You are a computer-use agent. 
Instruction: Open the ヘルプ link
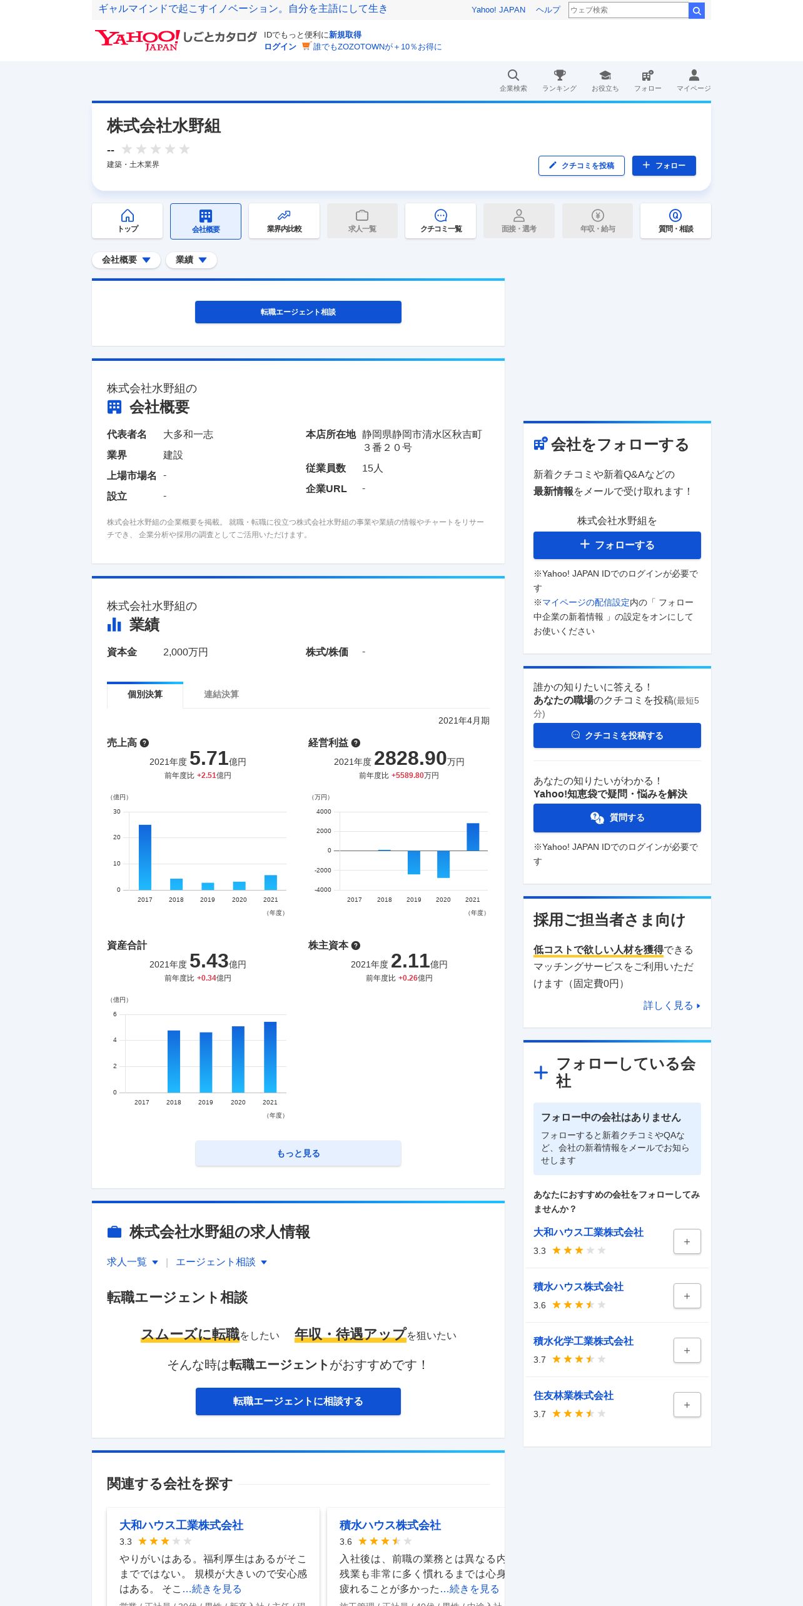548,10
